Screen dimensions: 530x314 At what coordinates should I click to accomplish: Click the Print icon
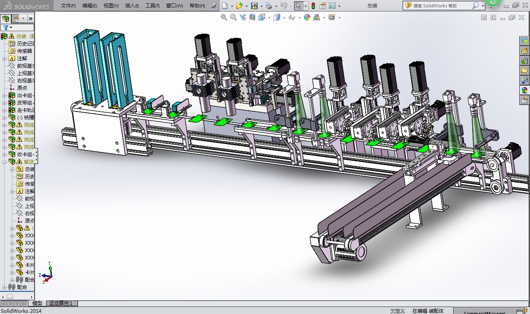268,6
